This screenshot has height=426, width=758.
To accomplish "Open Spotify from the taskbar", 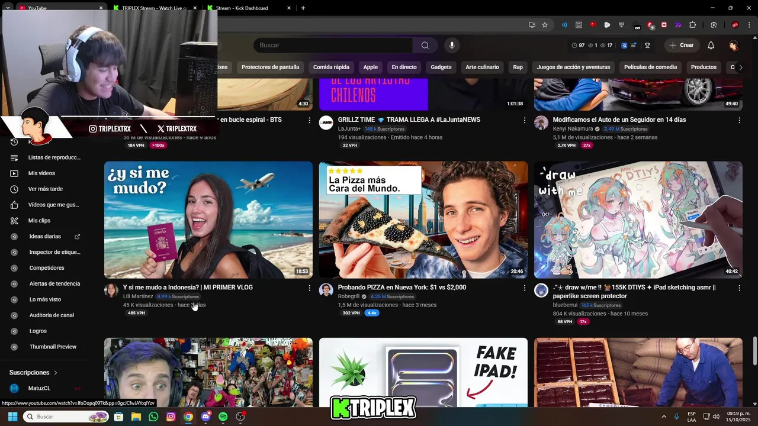I will click(x=223, y=417).
